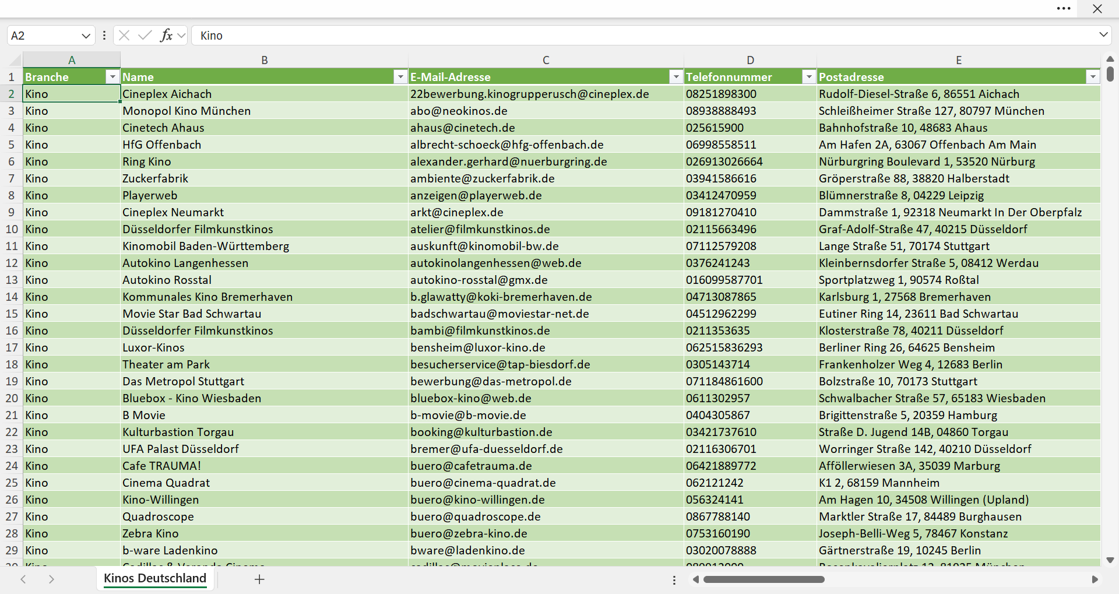Select phone number 071184861600
This screenshot has width=1119, height=594.
coord(751,381)
